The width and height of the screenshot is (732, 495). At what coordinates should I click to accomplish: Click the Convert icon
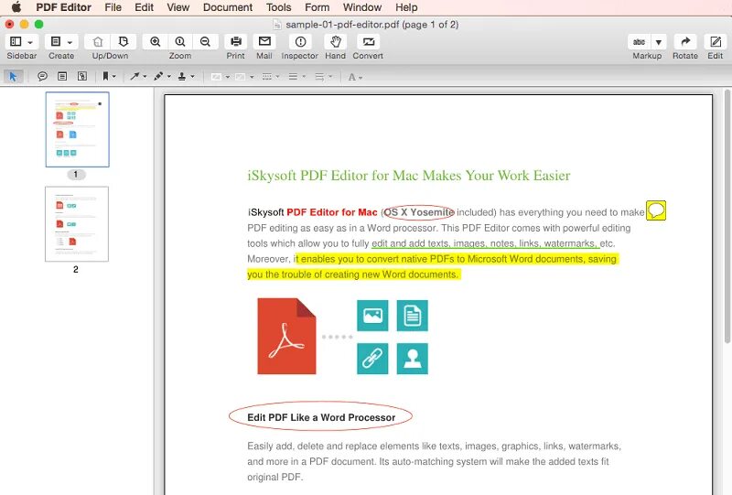369,41
